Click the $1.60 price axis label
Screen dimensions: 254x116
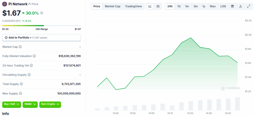click(x=248, y=63)
